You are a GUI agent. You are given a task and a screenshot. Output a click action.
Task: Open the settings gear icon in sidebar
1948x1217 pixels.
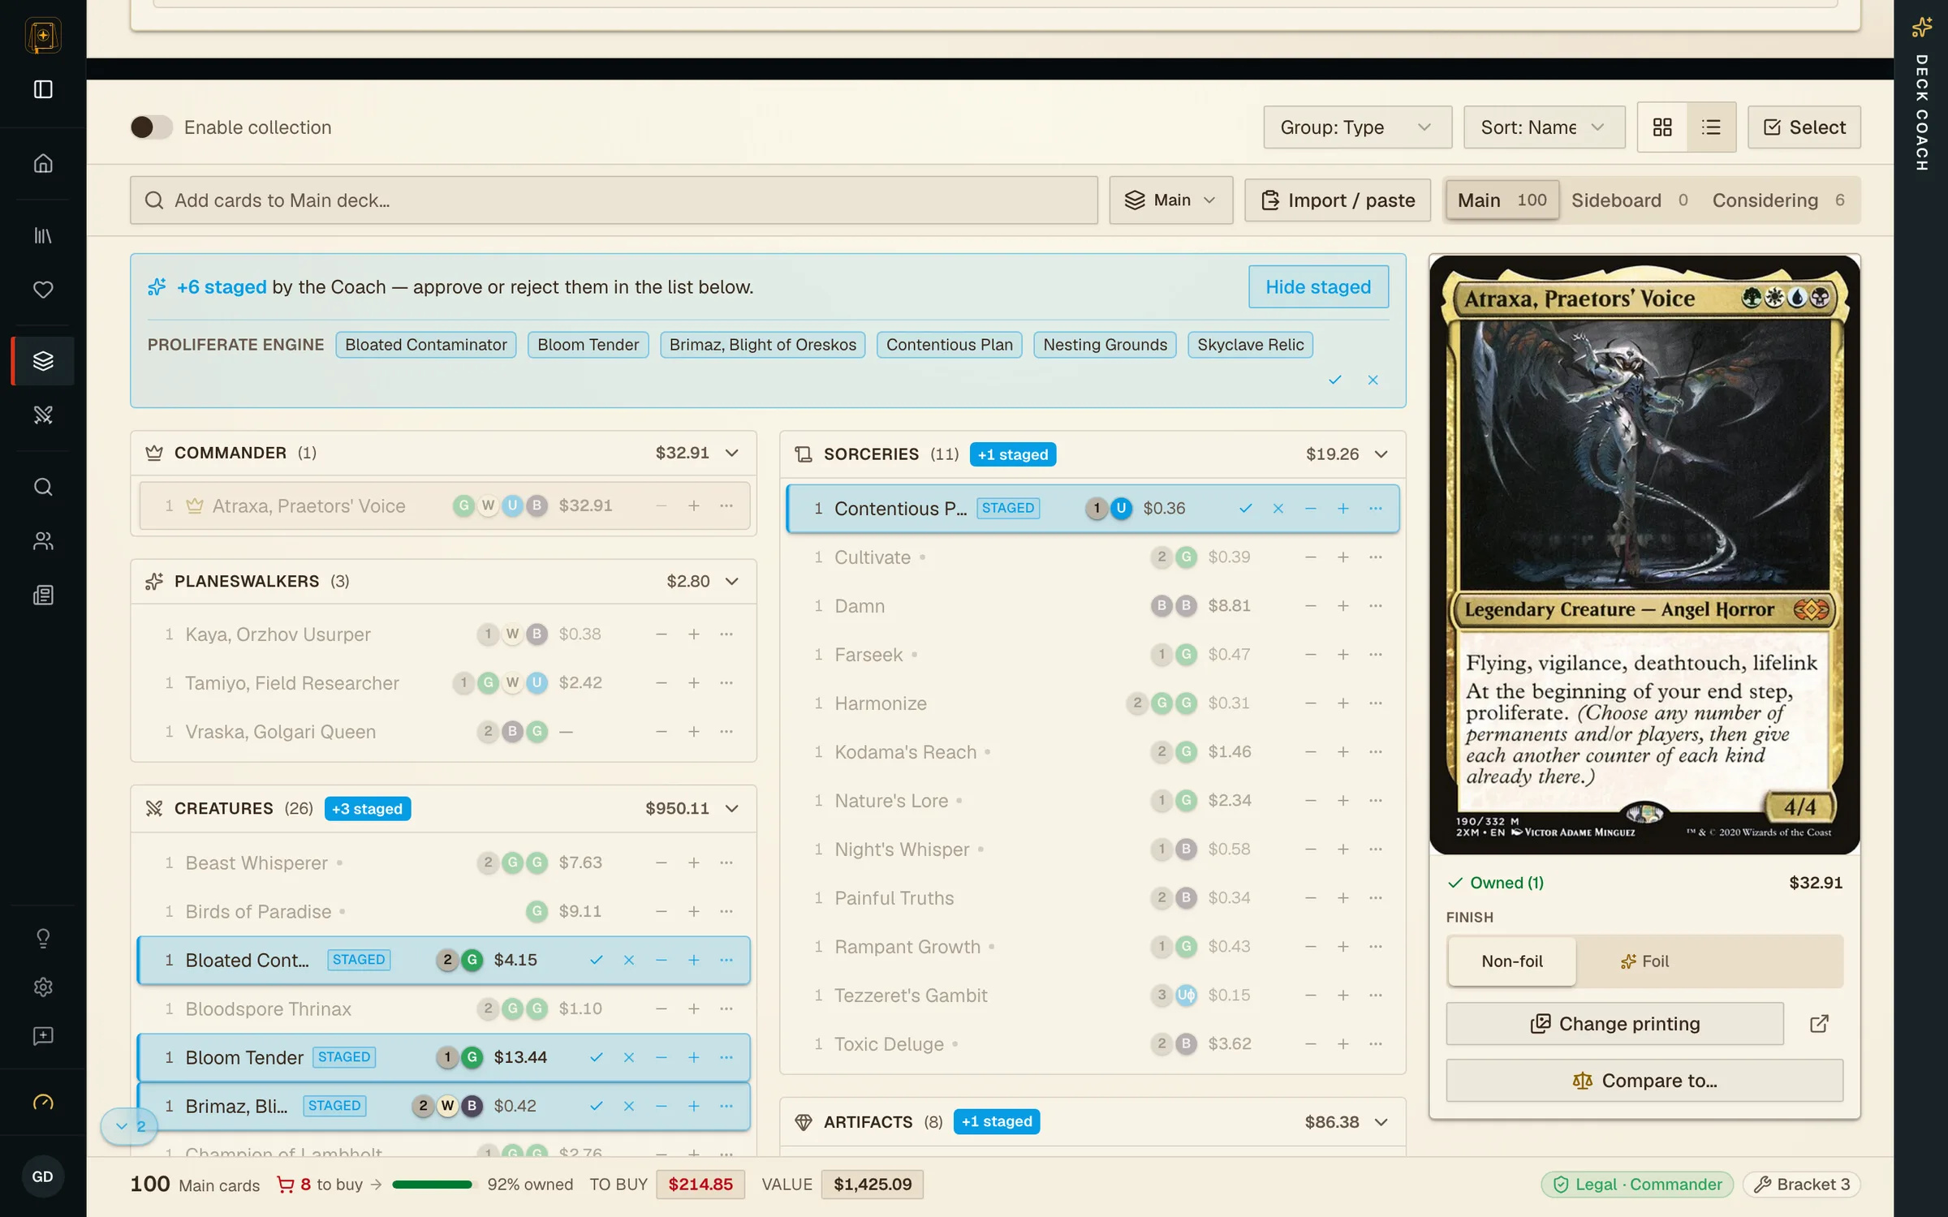pos(43,987)
